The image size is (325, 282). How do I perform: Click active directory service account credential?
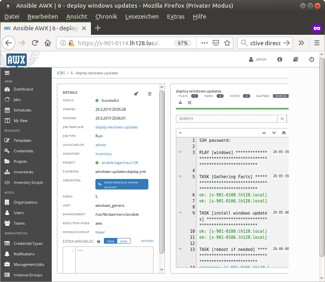[x=122, y=184]
